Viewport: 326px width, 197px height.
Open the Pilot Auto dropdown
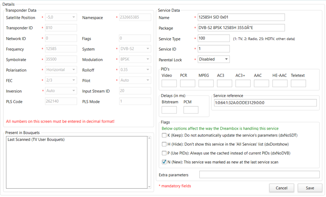click(135, 80)
